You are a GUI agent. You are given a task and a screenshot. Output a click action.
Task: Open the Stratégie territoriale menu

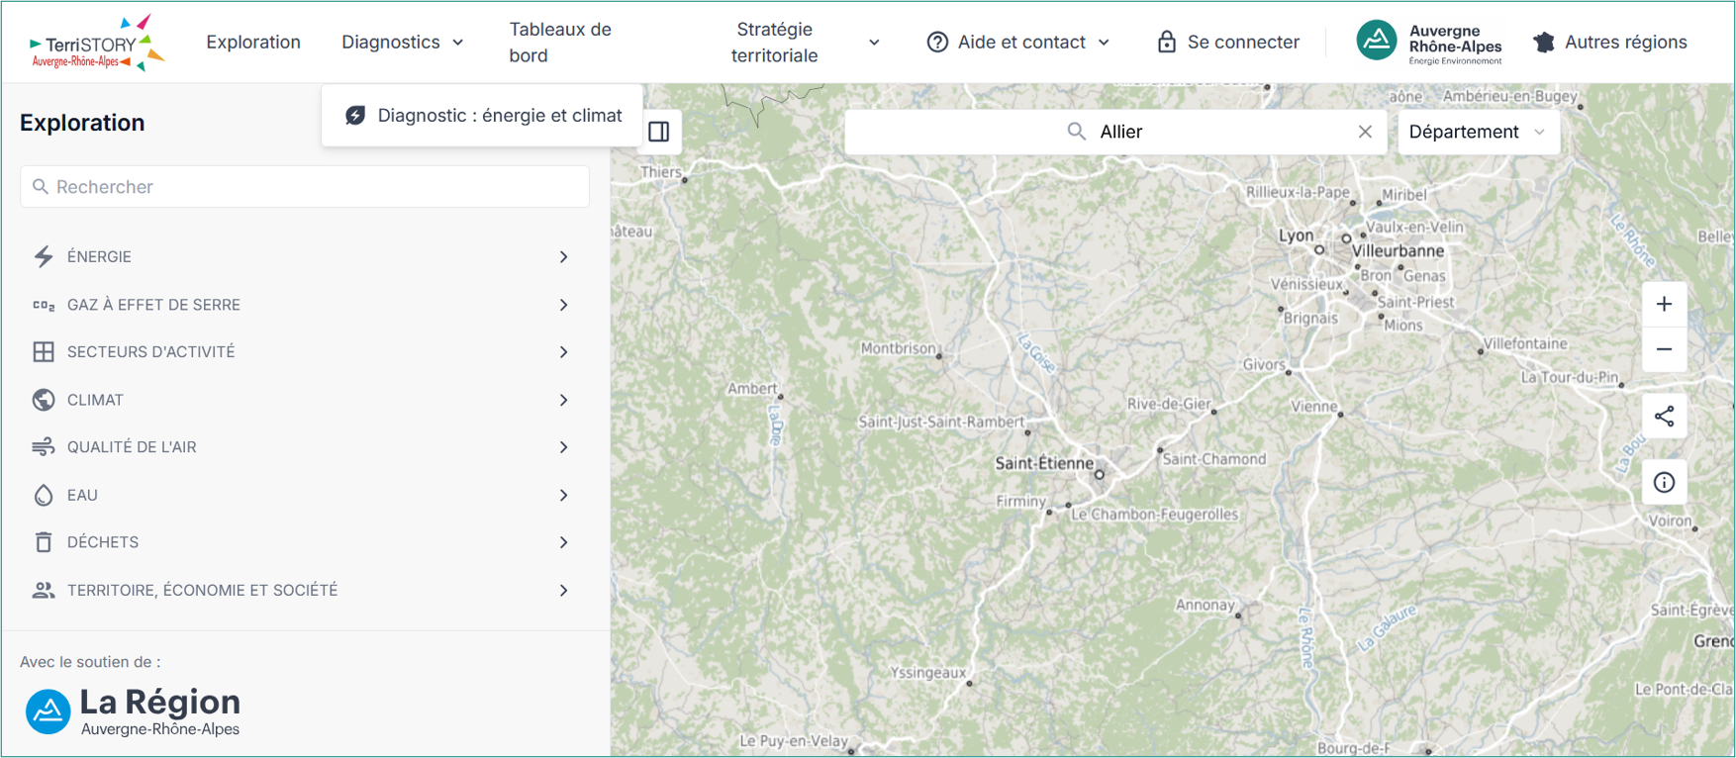[x=805, y=43]
